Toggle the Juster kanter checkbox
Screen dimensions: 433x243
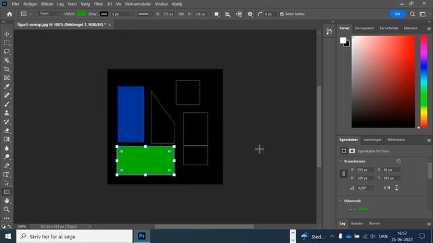click(281, 14)
